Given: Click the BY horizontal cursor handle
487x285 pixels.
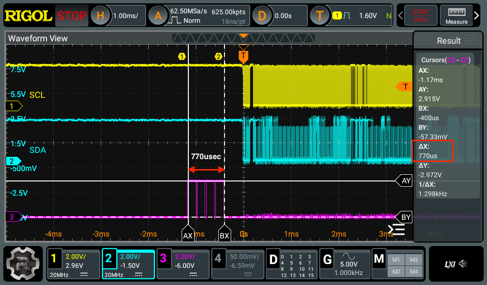Looking at the screenshot, I should 404,218.
